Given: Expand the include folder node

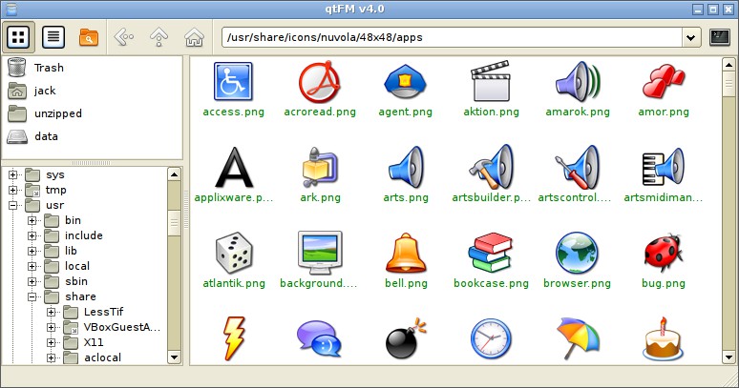Looking at the screenshot, I should pyautogui.click(x=32, y=235).
